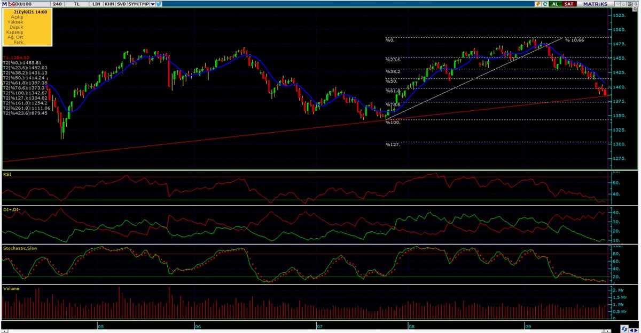This screenshot has height=333, width=641.
Task: Click the T2(%61.8):1397.35 value text
Action: pyautogui.click(x=25, y=83)
